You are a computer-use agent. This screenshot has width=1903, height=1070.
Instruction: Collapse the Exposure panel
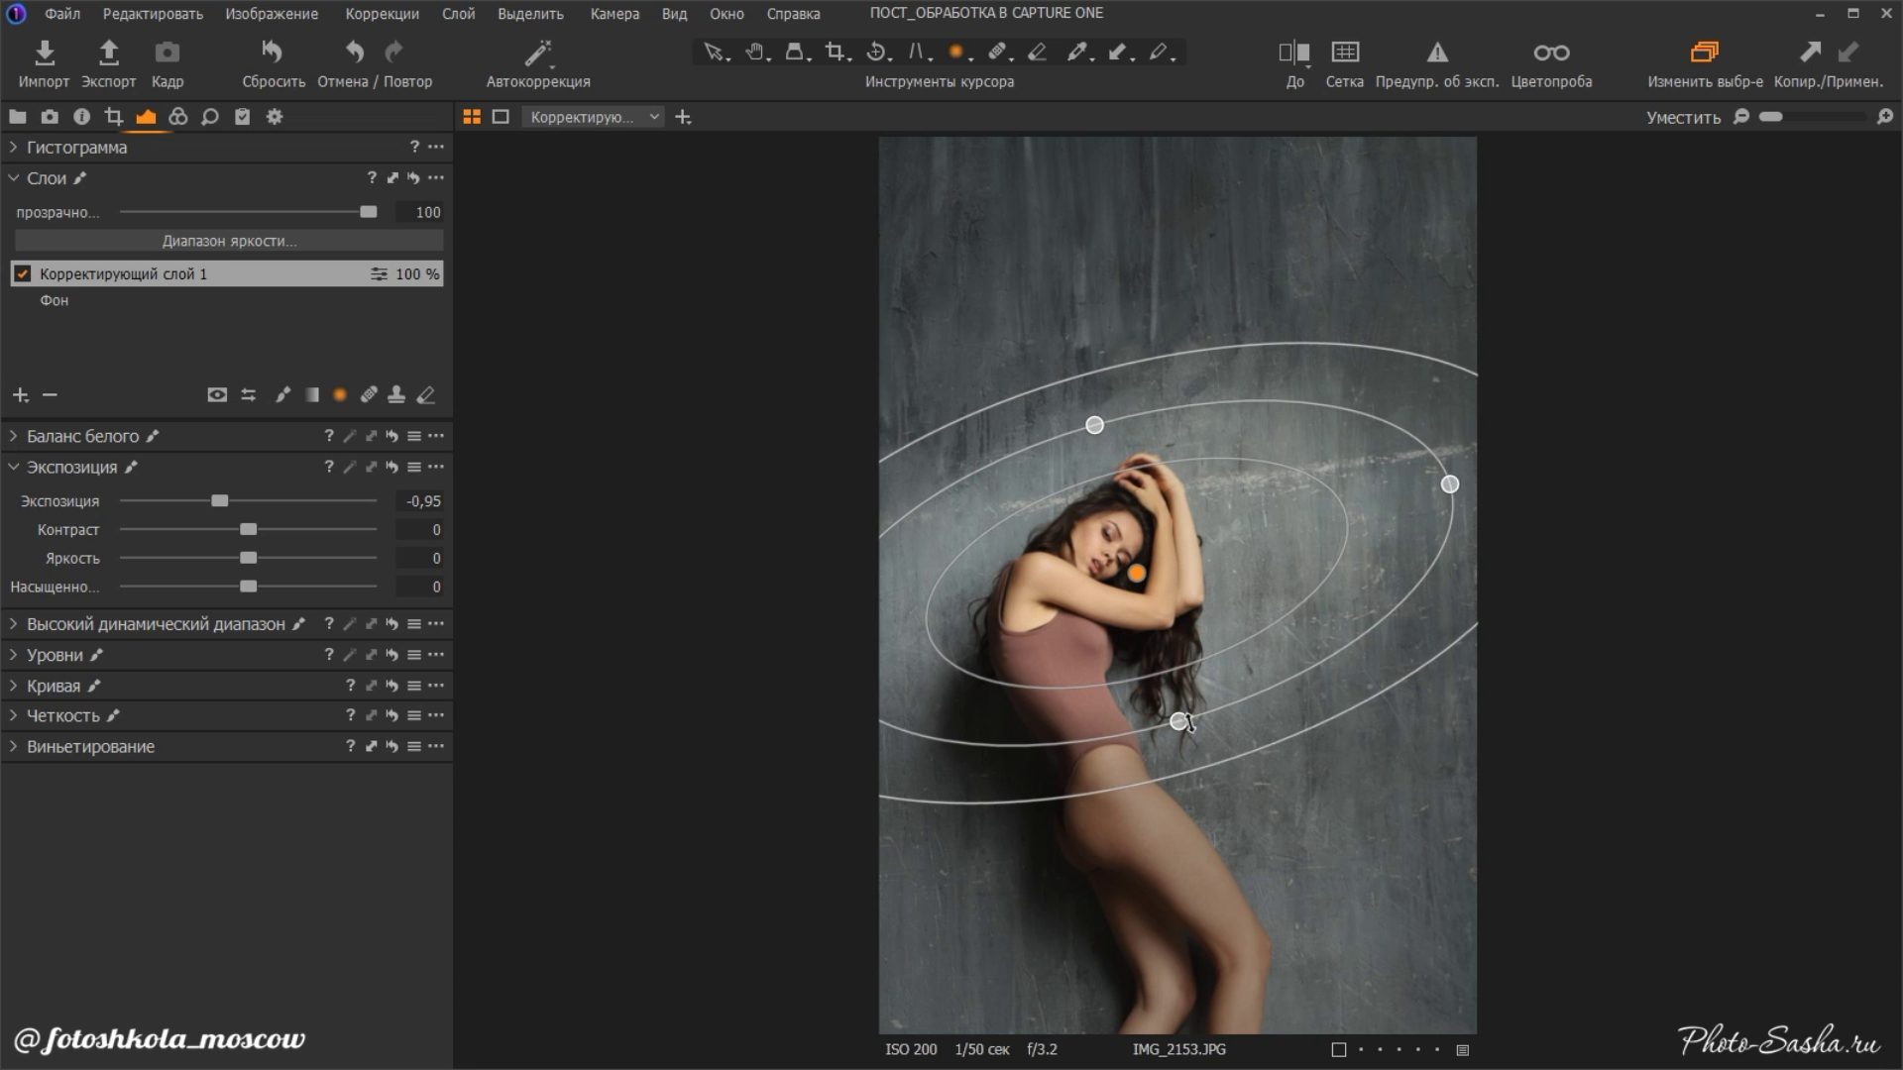14,468
